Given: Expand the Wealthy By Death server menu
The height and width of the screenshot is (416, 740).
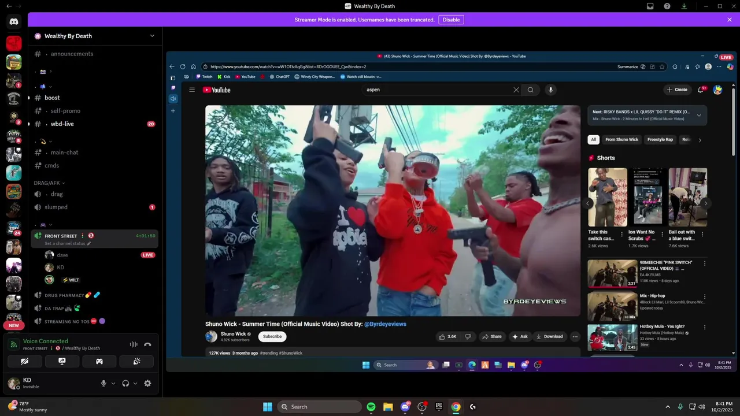Looking at the screenshot, I should (152, 36).
